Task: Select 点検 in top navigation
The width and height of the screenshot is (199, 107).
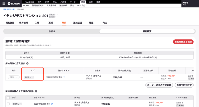Action: pos(91,2)
